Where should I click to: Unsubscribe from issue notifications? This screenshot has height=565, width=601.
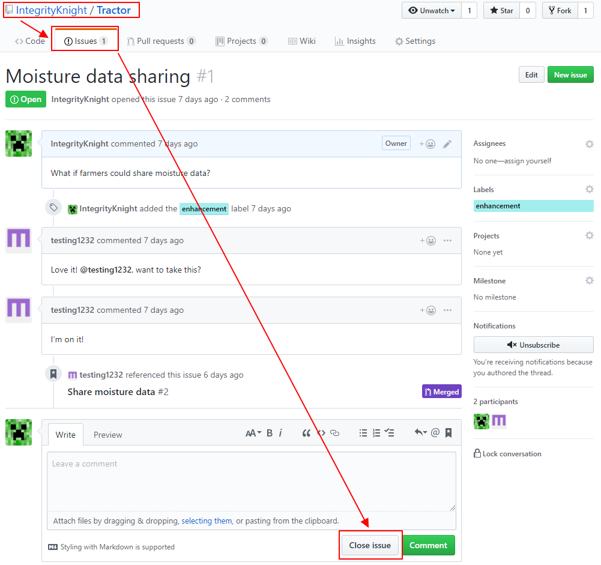(533, 344)
